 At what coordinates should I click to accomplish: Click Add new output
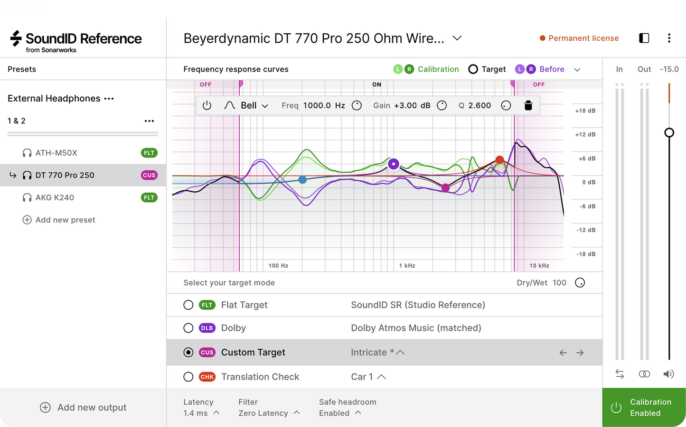pos(83,408)
